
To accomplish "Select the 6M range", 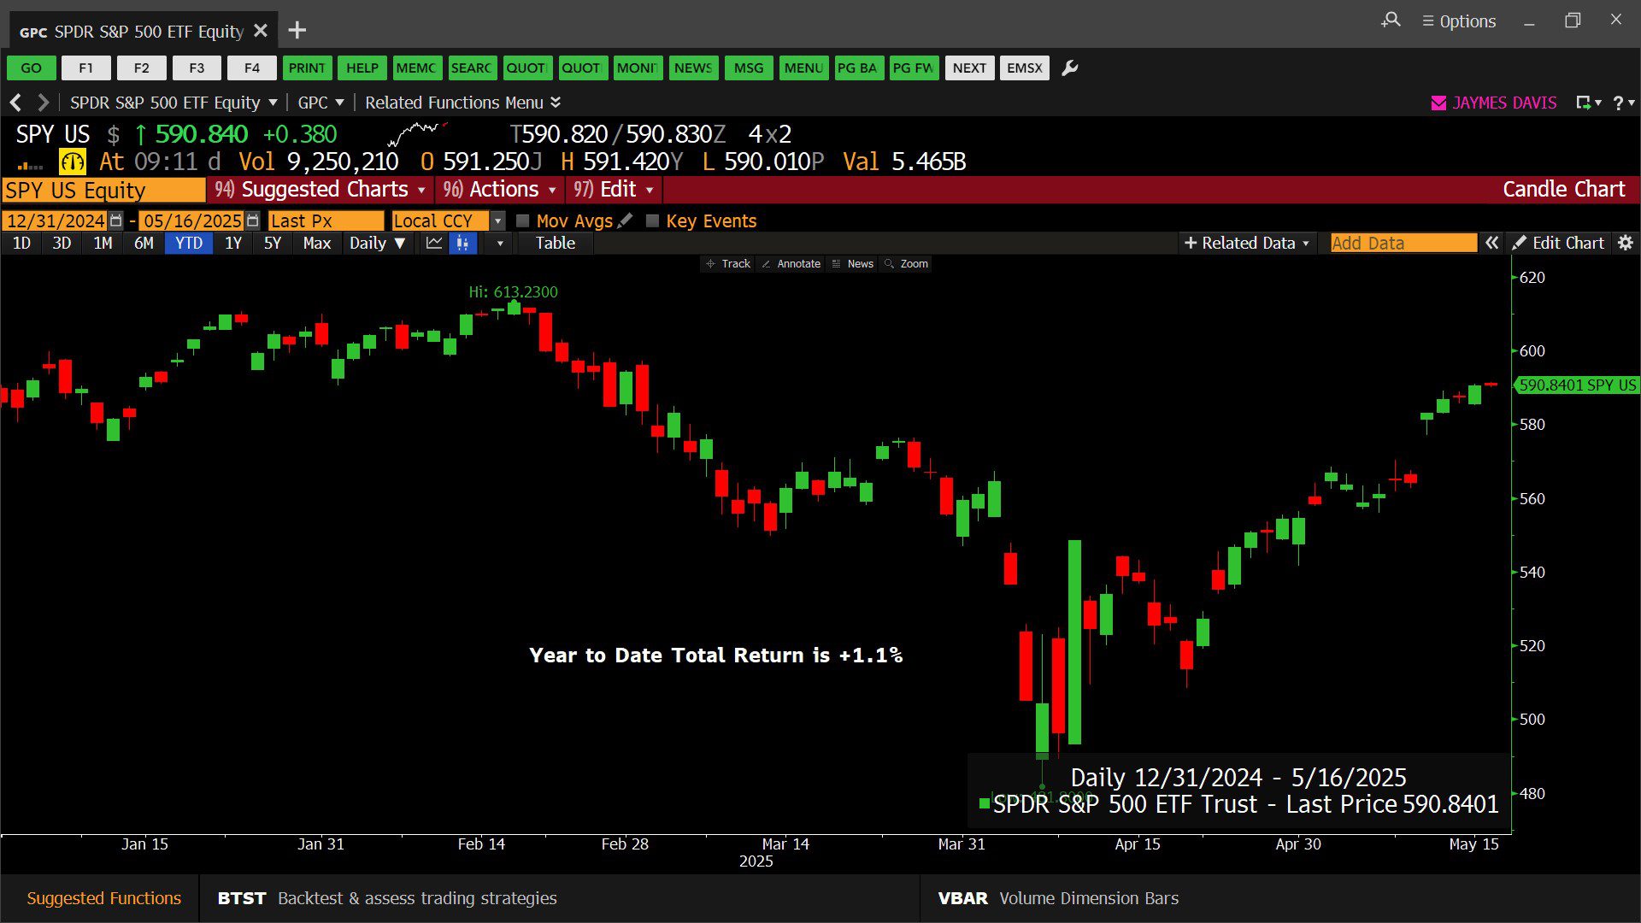I will click(144, 243).
